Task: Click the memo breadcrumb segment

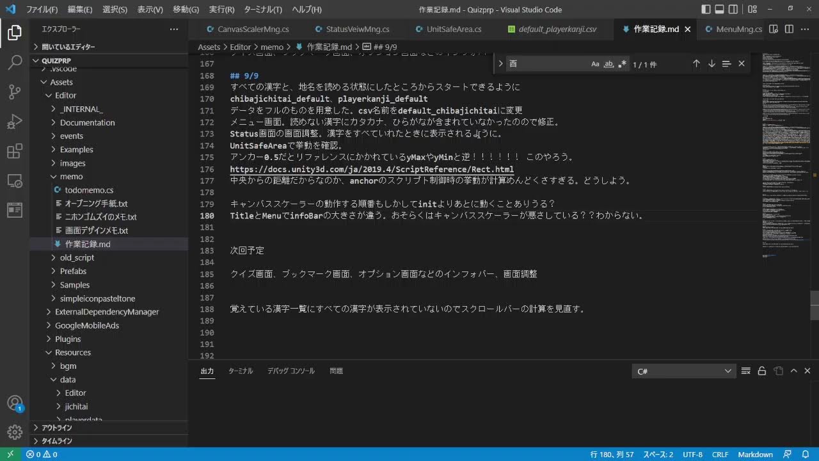Action: 272,47
